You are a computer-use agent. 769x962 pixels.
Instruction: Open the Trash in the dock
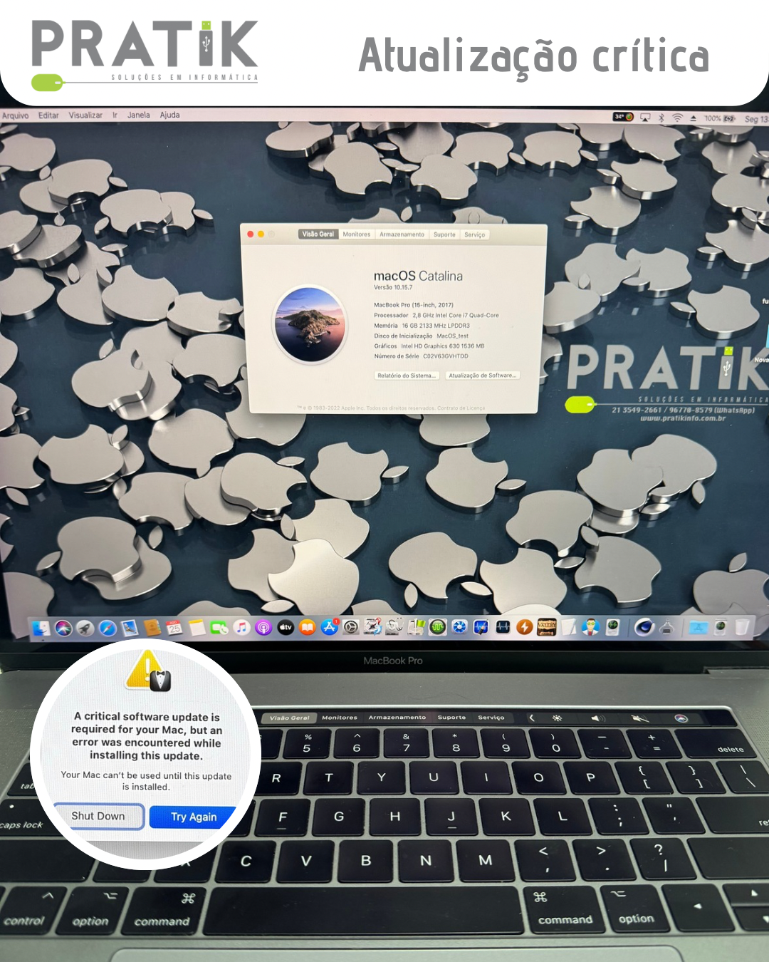[742, 627]
